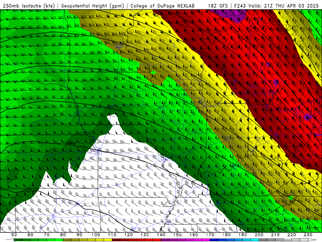Pick the darkest green swatch starting the color bar

point(18,240)
